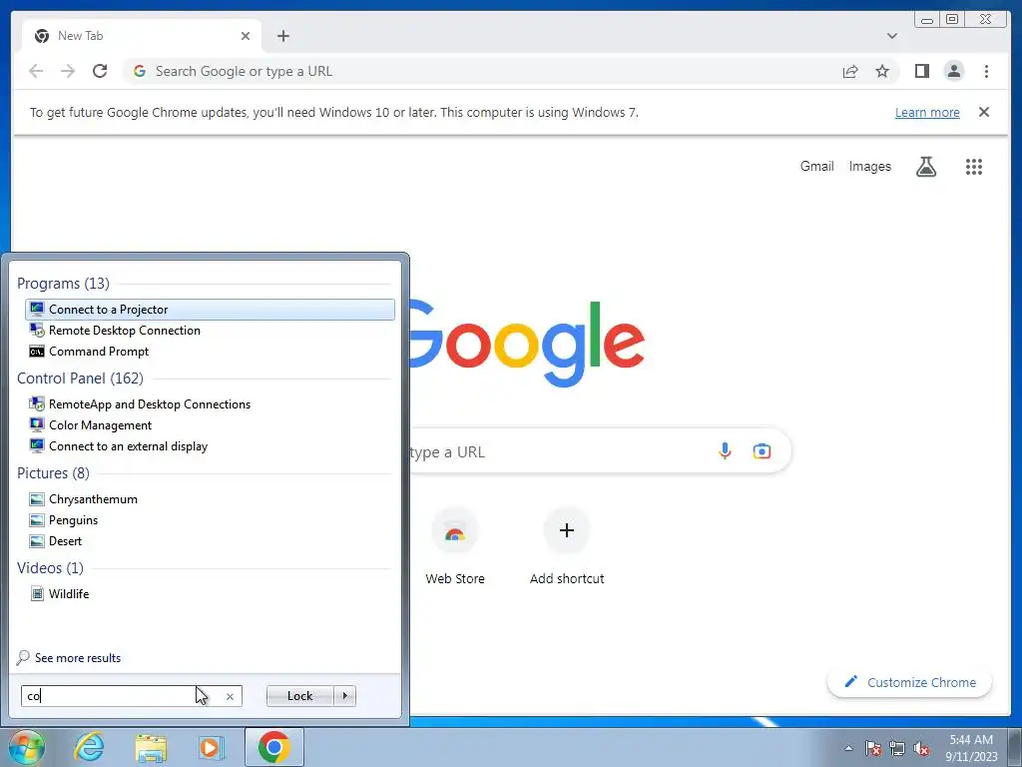Viewport: 1022px width, 767px height.
Task: Open Color Management
Action: (x=210, y=425)
